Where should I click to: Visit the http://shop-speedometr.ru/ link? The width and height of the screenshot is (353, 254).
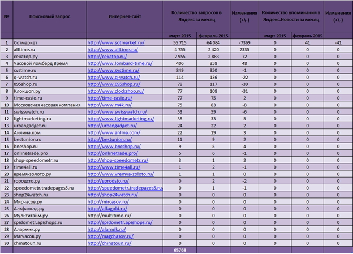(118, 160)
